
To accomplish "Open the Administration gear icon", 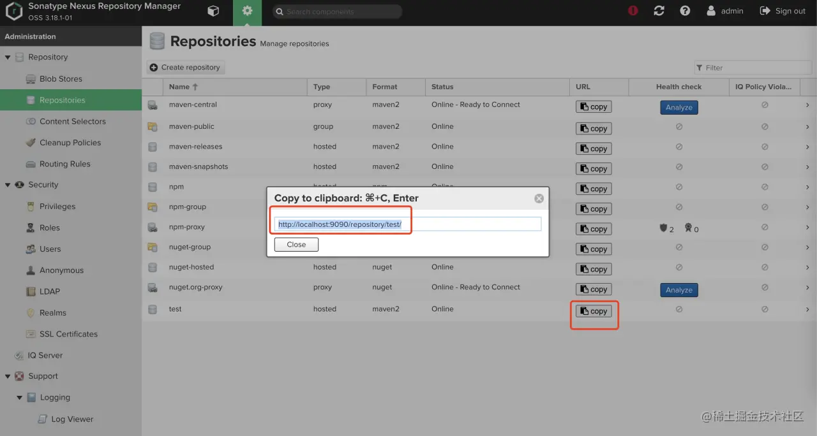I will (247, 11).
